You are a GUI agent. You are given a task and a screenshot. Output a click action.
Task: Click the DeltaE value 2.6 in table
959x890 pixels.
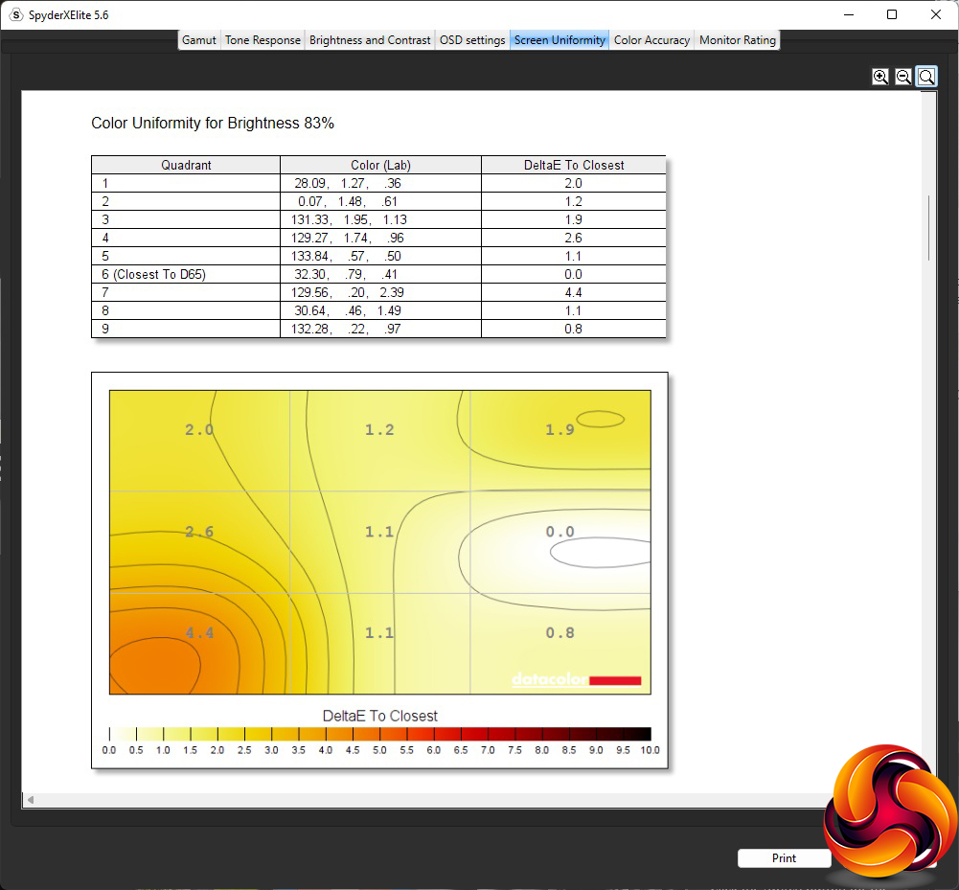pyautogui.click(x=573, y=238)
